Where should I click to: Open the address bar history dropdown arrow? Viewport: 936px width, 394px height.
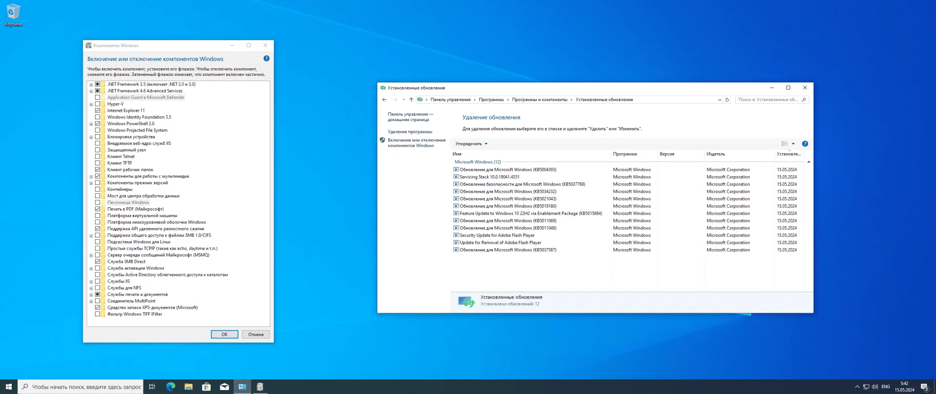click(x=720, y=100)
